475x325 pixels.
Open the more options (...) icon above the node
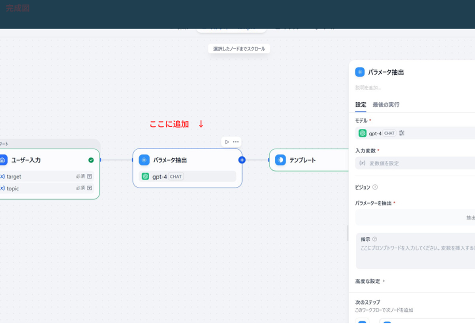pos(235,142)
